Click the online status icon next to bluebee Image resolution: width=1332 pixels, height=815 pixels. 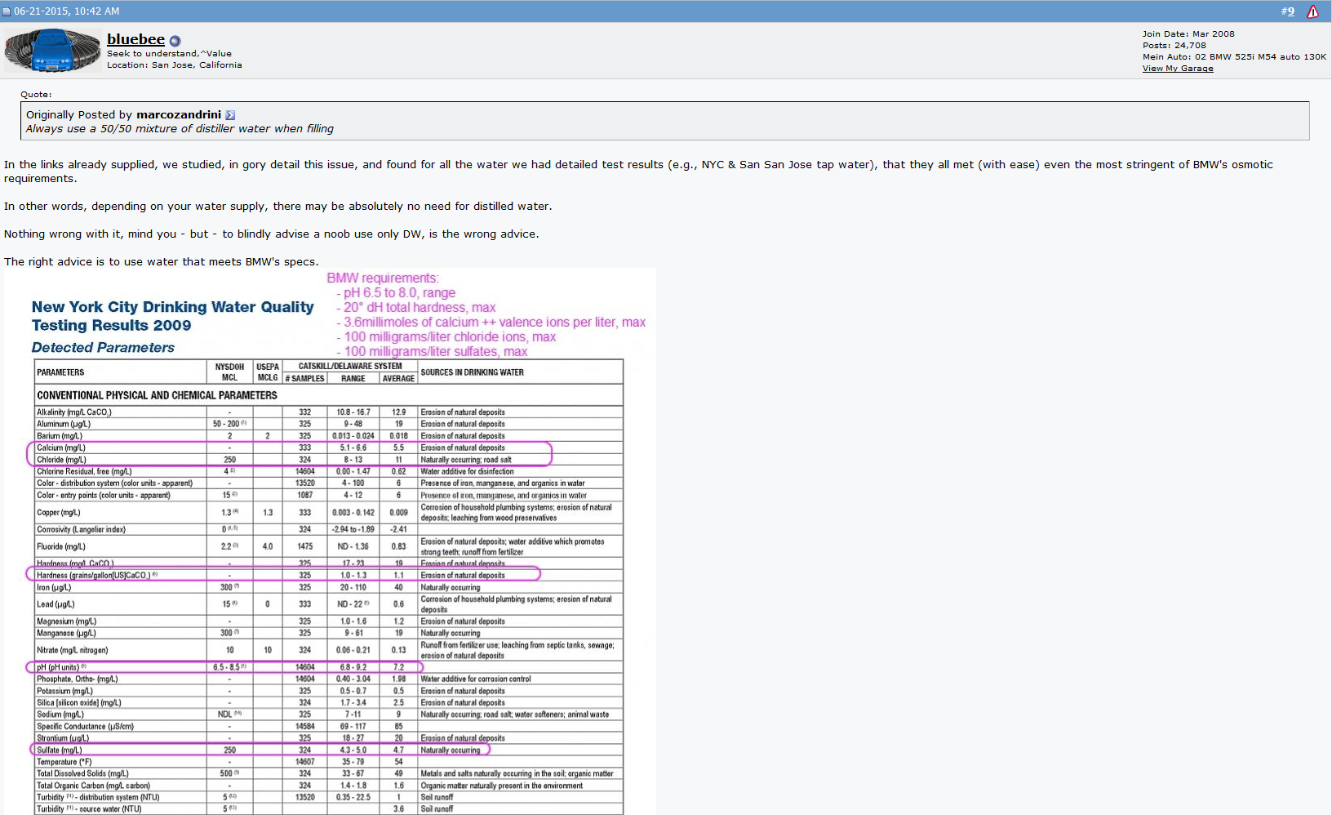point(175,41)
